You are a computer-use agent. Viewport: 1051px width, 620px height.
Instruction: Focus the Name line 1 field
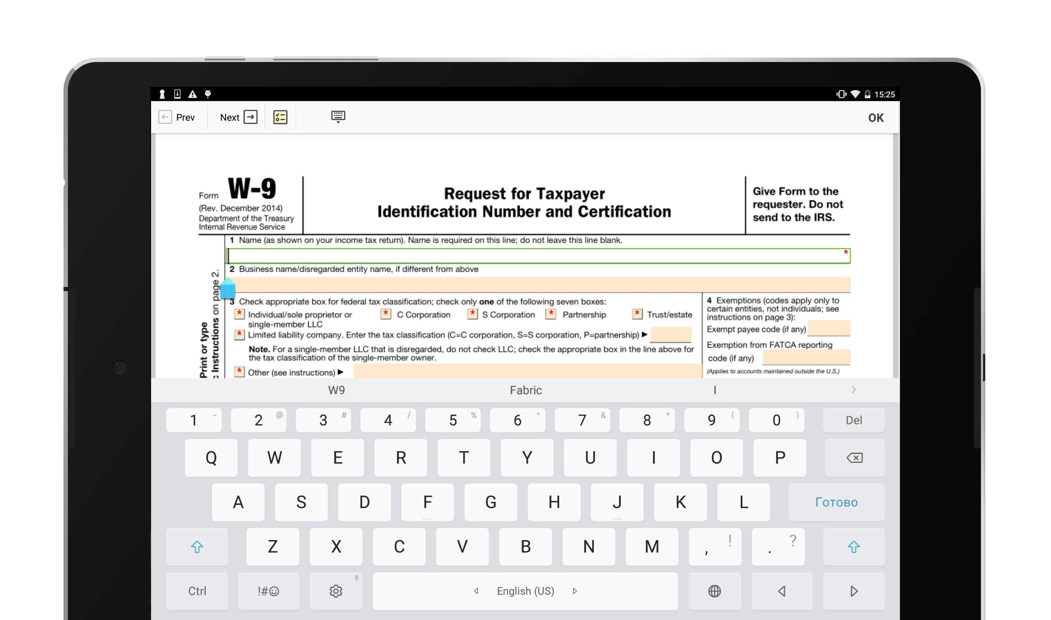pos(538,256)
